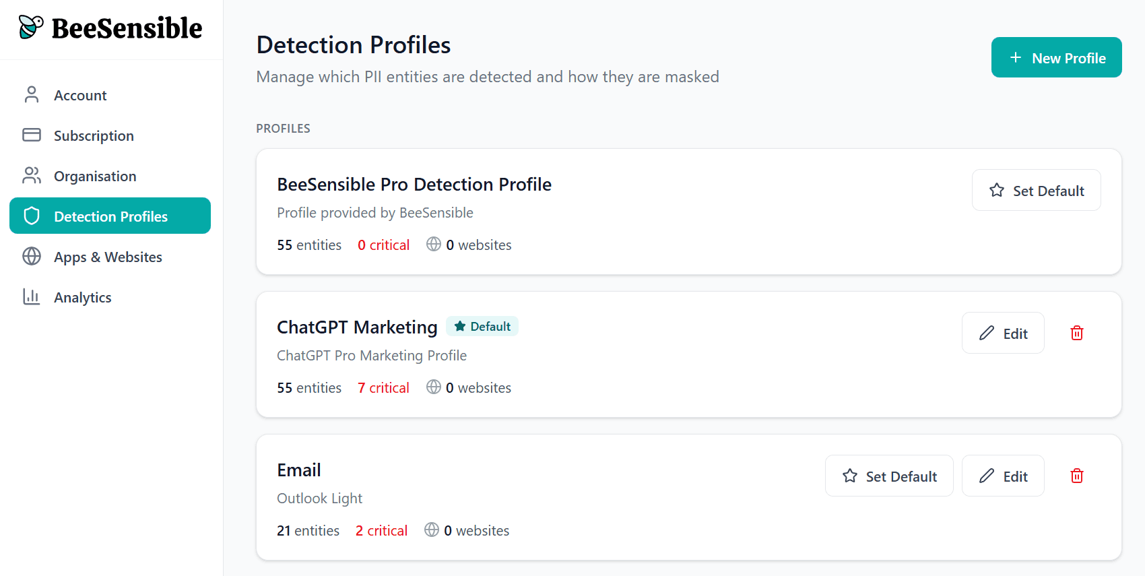Open the Account page
The width and height of the screenshot is (1145, 576).
coord(80,95)
